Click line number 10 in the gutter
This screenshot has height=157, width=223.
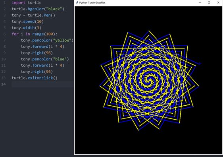pos(4,59)
